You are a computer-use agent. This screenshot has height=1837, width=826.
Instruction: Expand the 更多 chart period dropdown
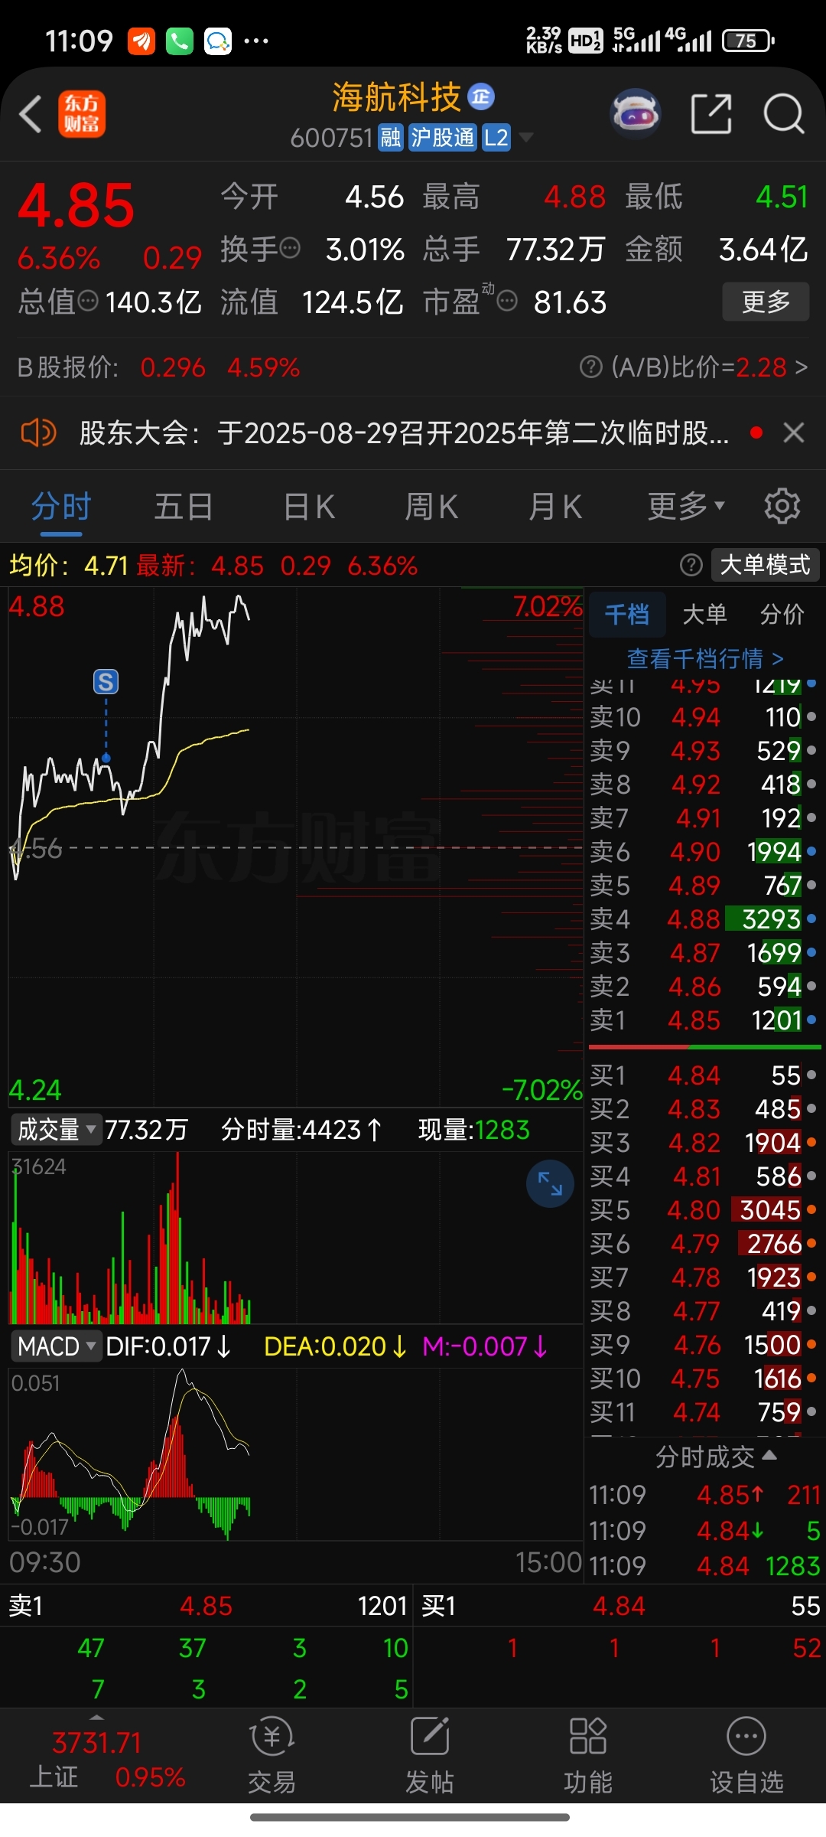pyautogui.click(x=685, y=507)
